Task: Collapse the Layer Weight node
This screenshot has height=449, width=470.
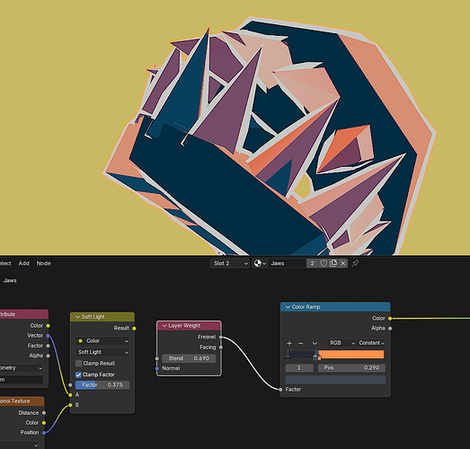Action: point(164,326)
